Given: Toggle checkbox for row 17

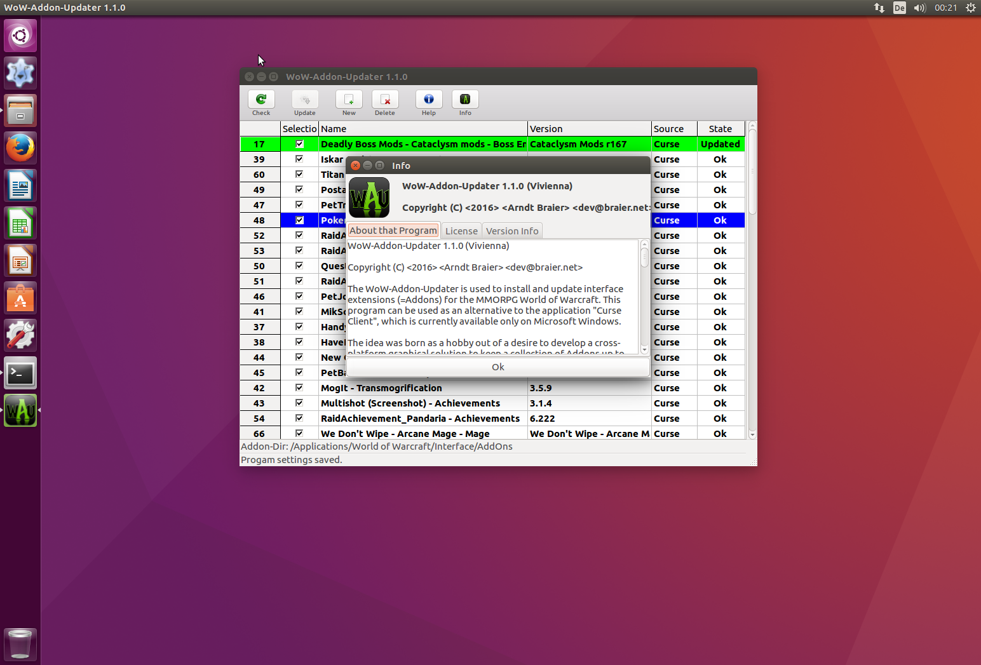Looking at the screenshot, I should [x=299, y=144].
